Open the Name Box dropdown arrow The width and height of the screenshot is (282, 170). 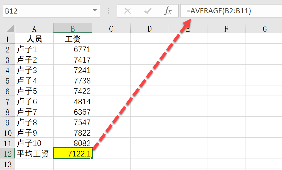point(94,11)
